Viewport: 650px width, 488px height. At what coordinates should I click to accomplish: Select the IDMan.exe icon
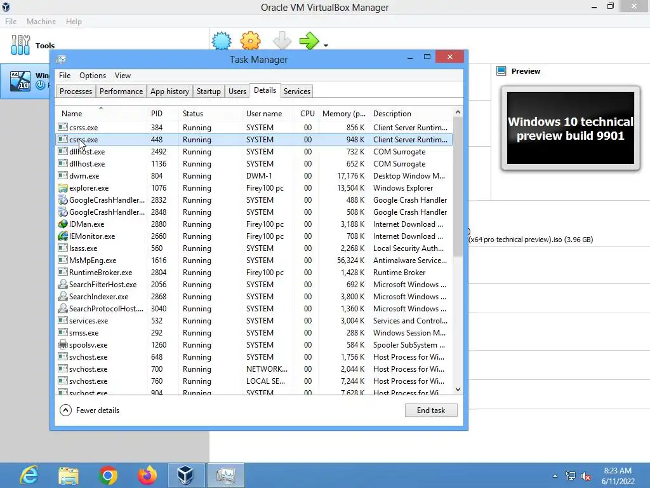click(x=63, y=224)
